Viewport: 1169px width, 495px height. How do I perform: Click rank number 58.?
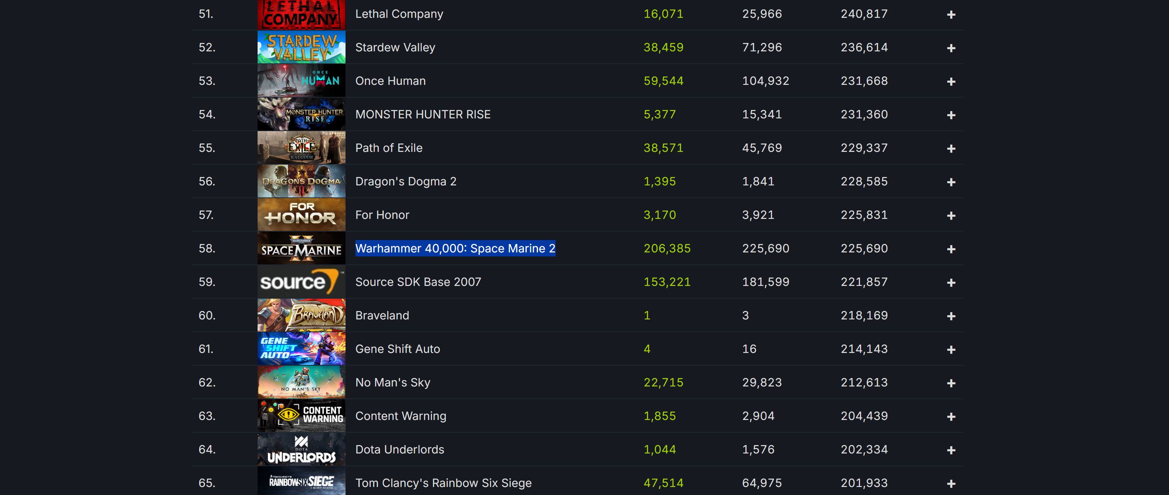[x=207, y=249]
